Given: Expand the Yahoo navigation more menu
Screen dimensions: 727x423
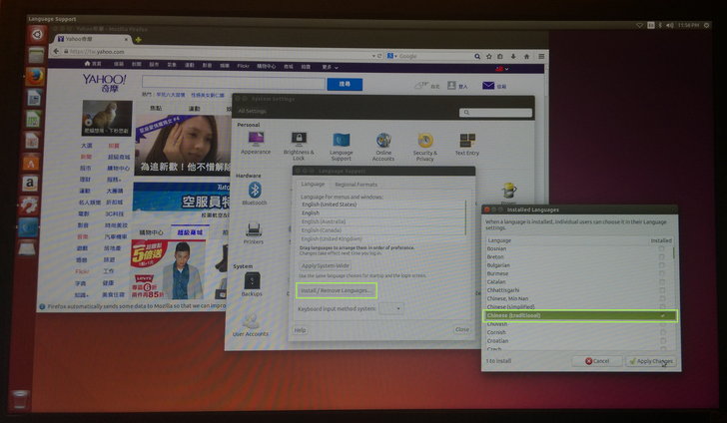Looking at the screenshot, I should click(331, 67).
